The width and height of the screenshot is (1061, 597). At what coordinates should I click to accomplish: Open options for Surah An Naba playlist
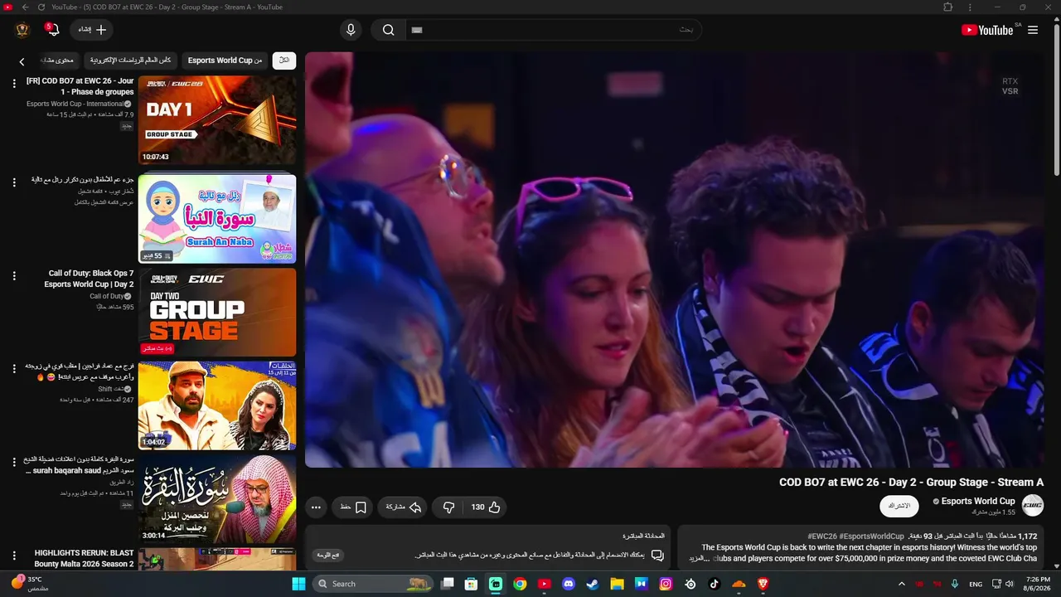click(x=14, y=182)
